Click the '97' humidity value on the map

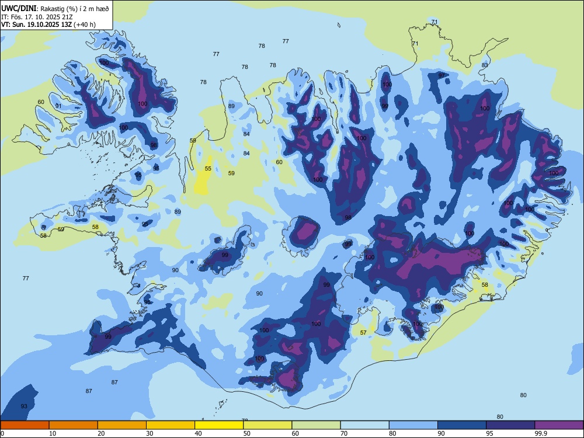coord(442,75)
